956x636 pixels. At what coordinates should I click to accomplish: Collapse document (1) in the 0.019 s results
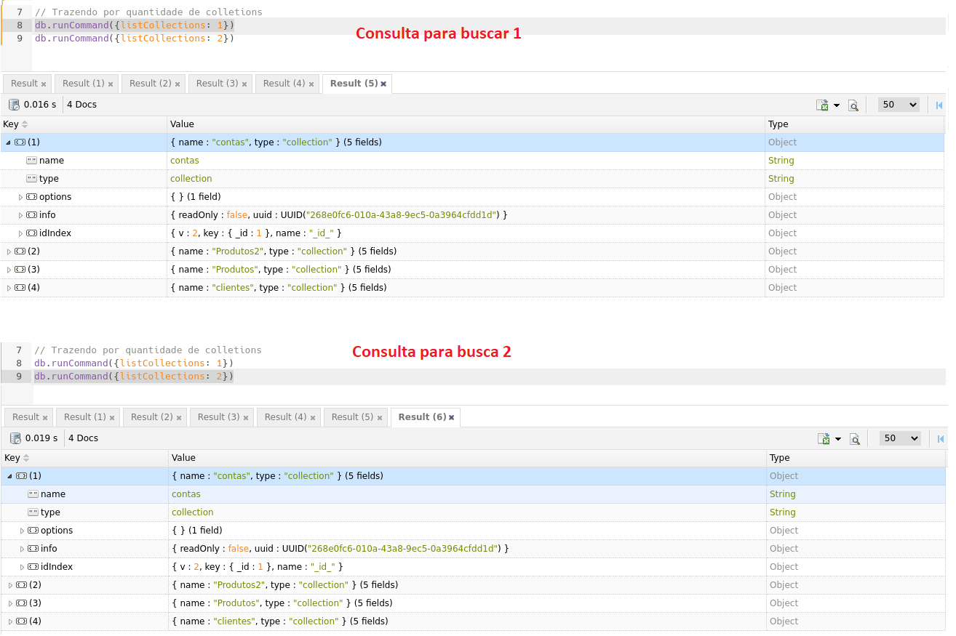pyautogui.click(x=10, y=476)
